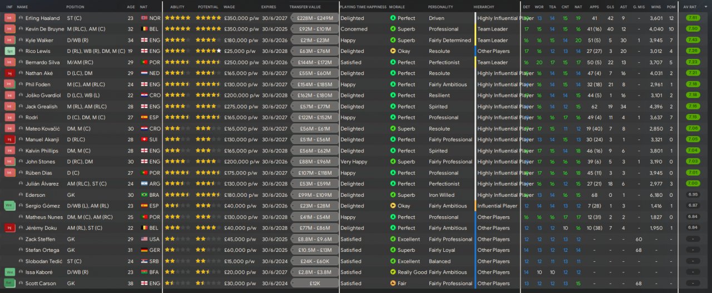Select John Stones's Very Happy status
Screen dimensions: 712x293
354,162
